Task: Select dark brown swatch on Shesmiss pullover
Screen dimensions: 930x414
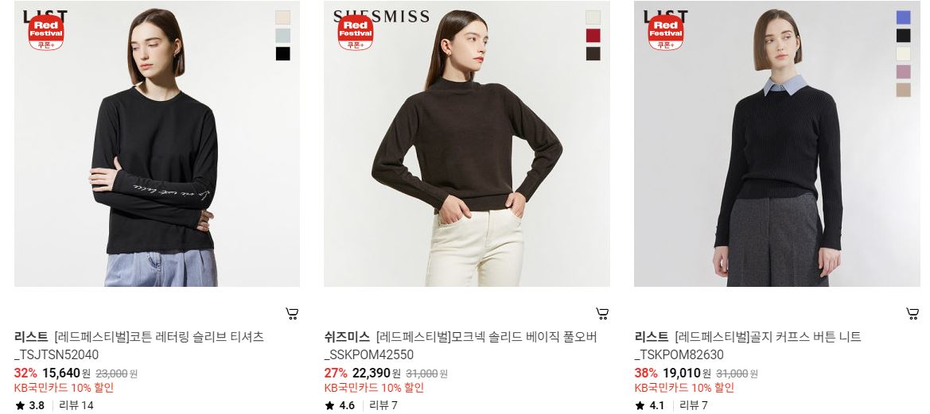Action: [593, 54]
